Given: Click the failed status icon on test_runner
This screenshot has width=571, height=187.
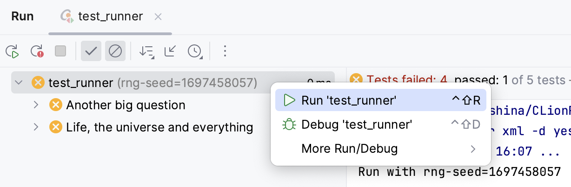Looking at the screenshot, I should [x=38, y=83].
